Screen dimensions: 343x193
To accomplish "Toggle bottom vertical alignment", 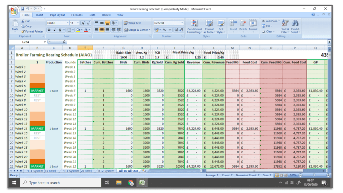I will click(x=107, y=23).
